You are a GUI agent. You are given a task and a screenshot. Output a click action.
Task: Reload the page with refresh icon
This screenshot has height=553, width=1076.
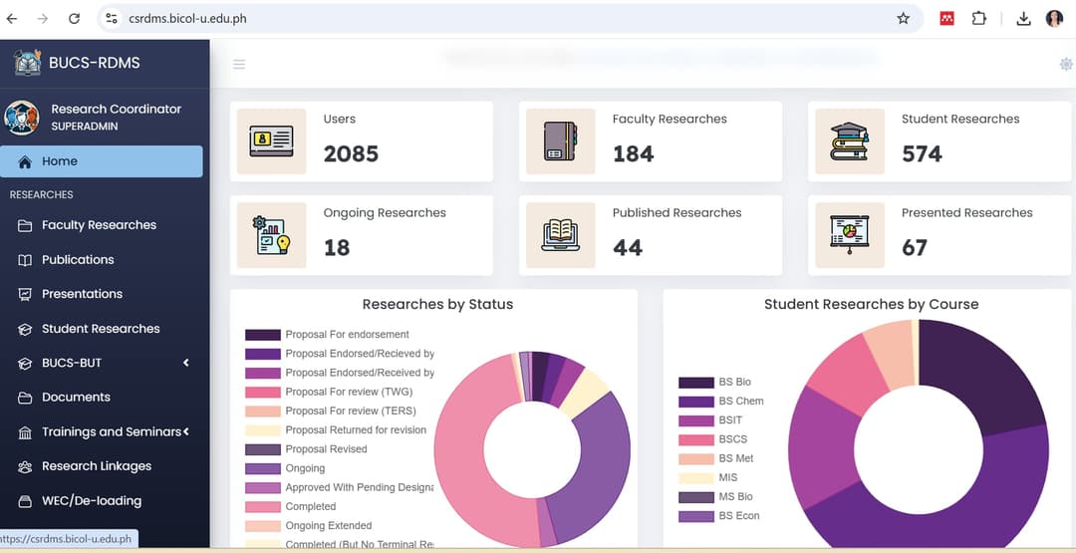coord(74,19)
